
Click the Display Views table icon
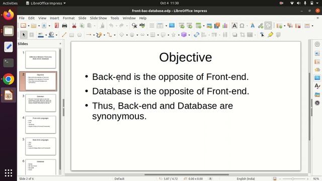[160, 26]
